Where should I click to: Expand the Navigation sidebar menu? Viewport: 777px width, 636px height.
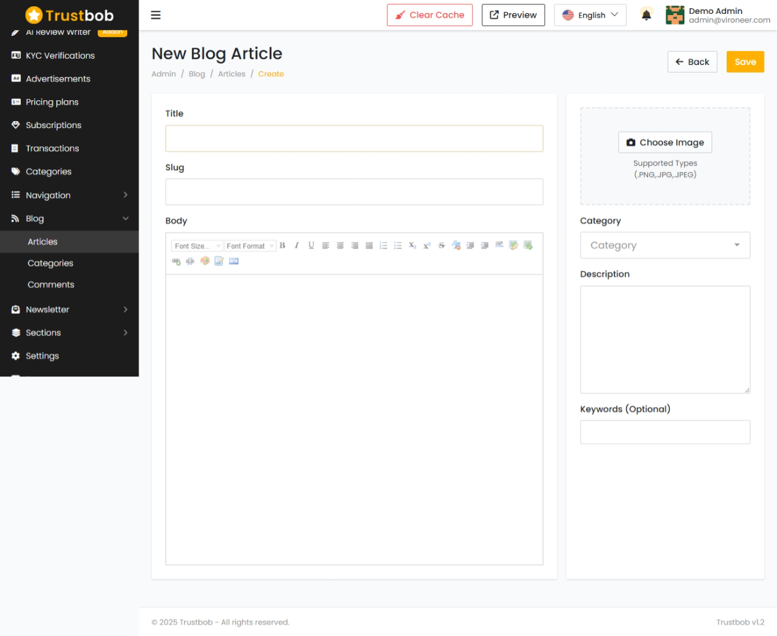69,195
